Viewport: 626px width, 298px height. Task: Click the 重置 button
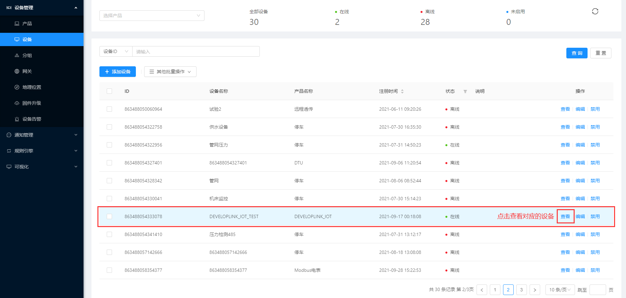tap(600, 53)
